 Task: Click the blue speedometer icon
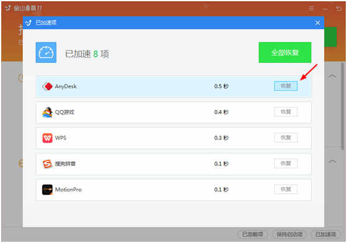coord(46,52)
